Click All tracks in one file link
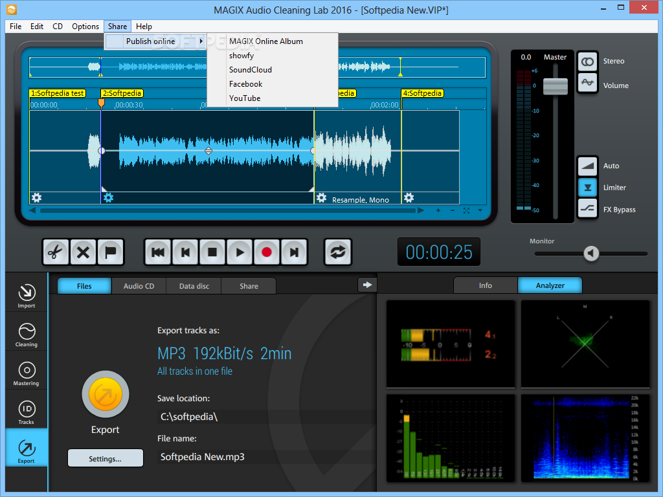Screen dimensions: 663x497 195,371
